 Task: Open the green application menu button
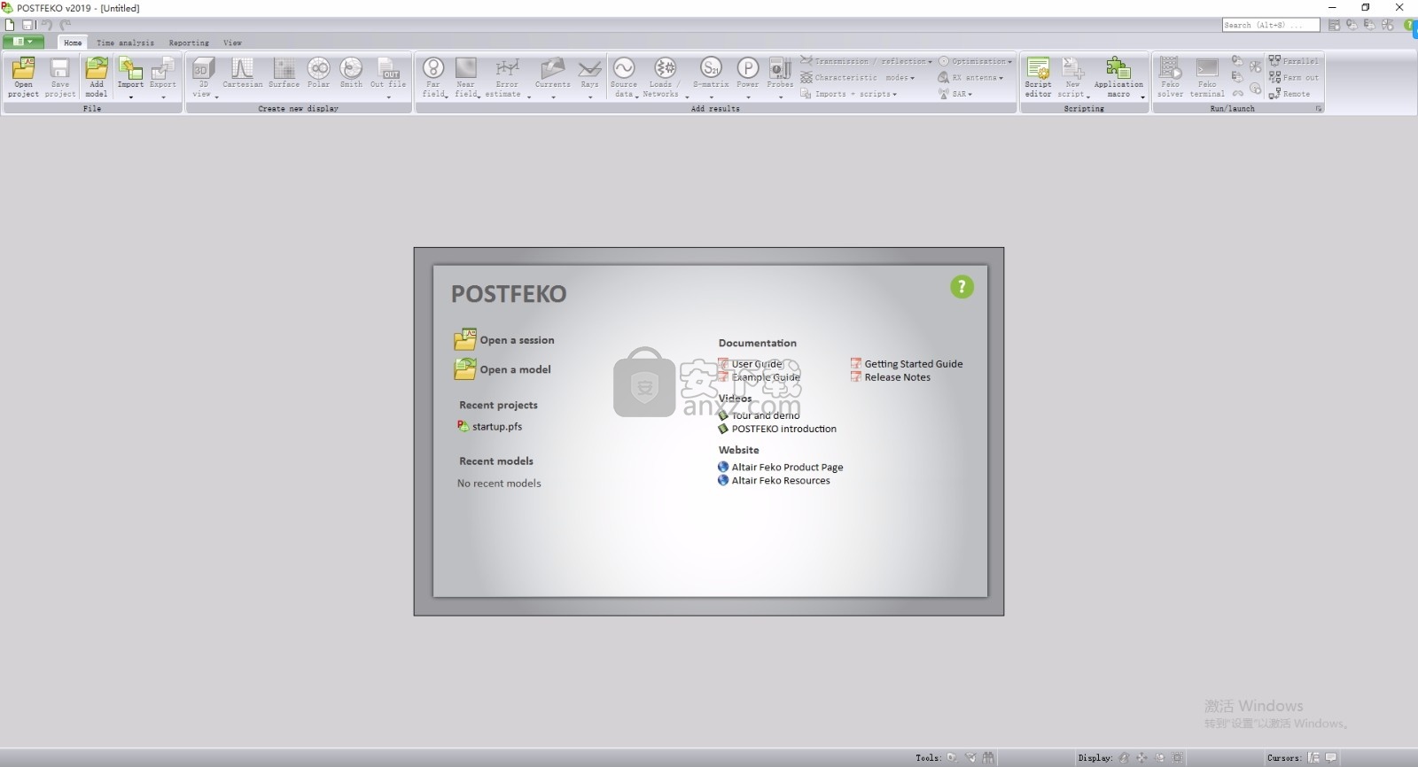[x=23, y=42]
